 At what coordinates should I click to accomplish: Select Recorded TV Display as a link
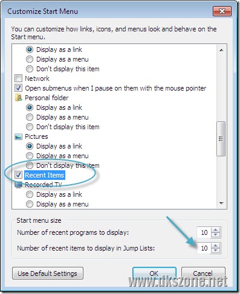click(30, 194)
